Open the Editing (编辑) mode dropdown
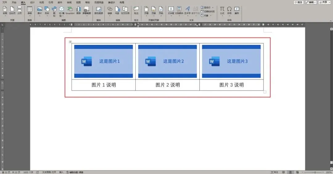 (x=311, y=2)
